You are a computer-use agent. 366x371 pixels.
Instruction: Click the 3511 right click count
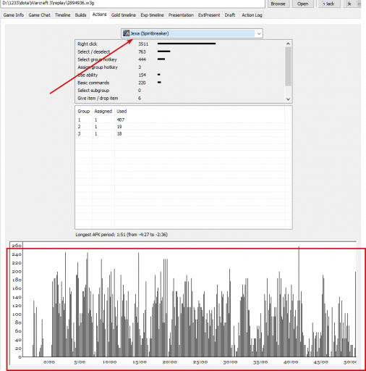[143, 44]
